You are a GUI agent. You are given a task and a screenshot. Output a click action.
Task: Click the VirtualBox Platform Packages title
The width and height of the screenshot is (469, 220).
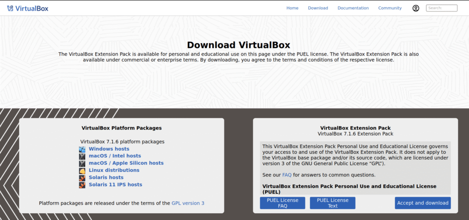click(x=121, y=128)
